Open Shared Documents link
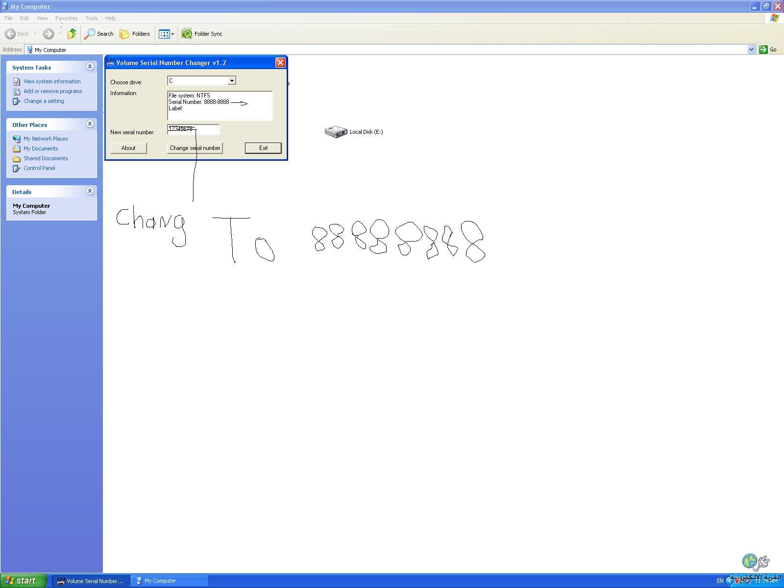 (46, 158)
